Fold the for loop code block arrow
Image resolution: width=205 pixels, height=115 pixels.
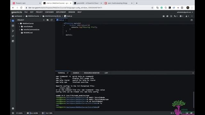pos(64,25)
